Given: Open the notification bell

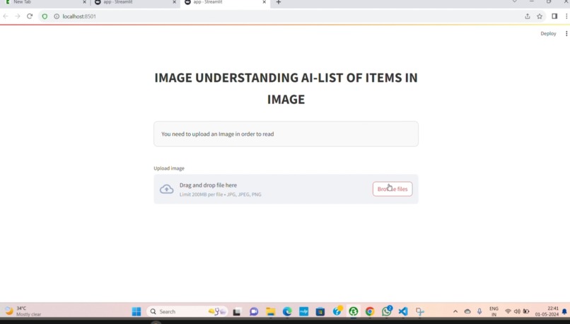Looking at the screenshot, I should point(564,312).
